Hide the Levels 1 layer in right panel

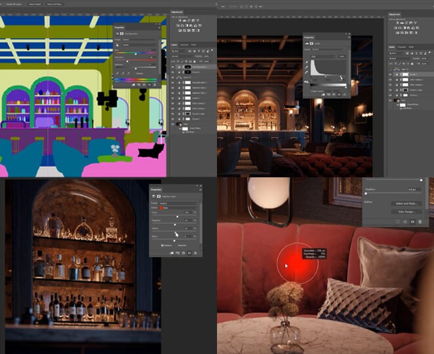391,74
